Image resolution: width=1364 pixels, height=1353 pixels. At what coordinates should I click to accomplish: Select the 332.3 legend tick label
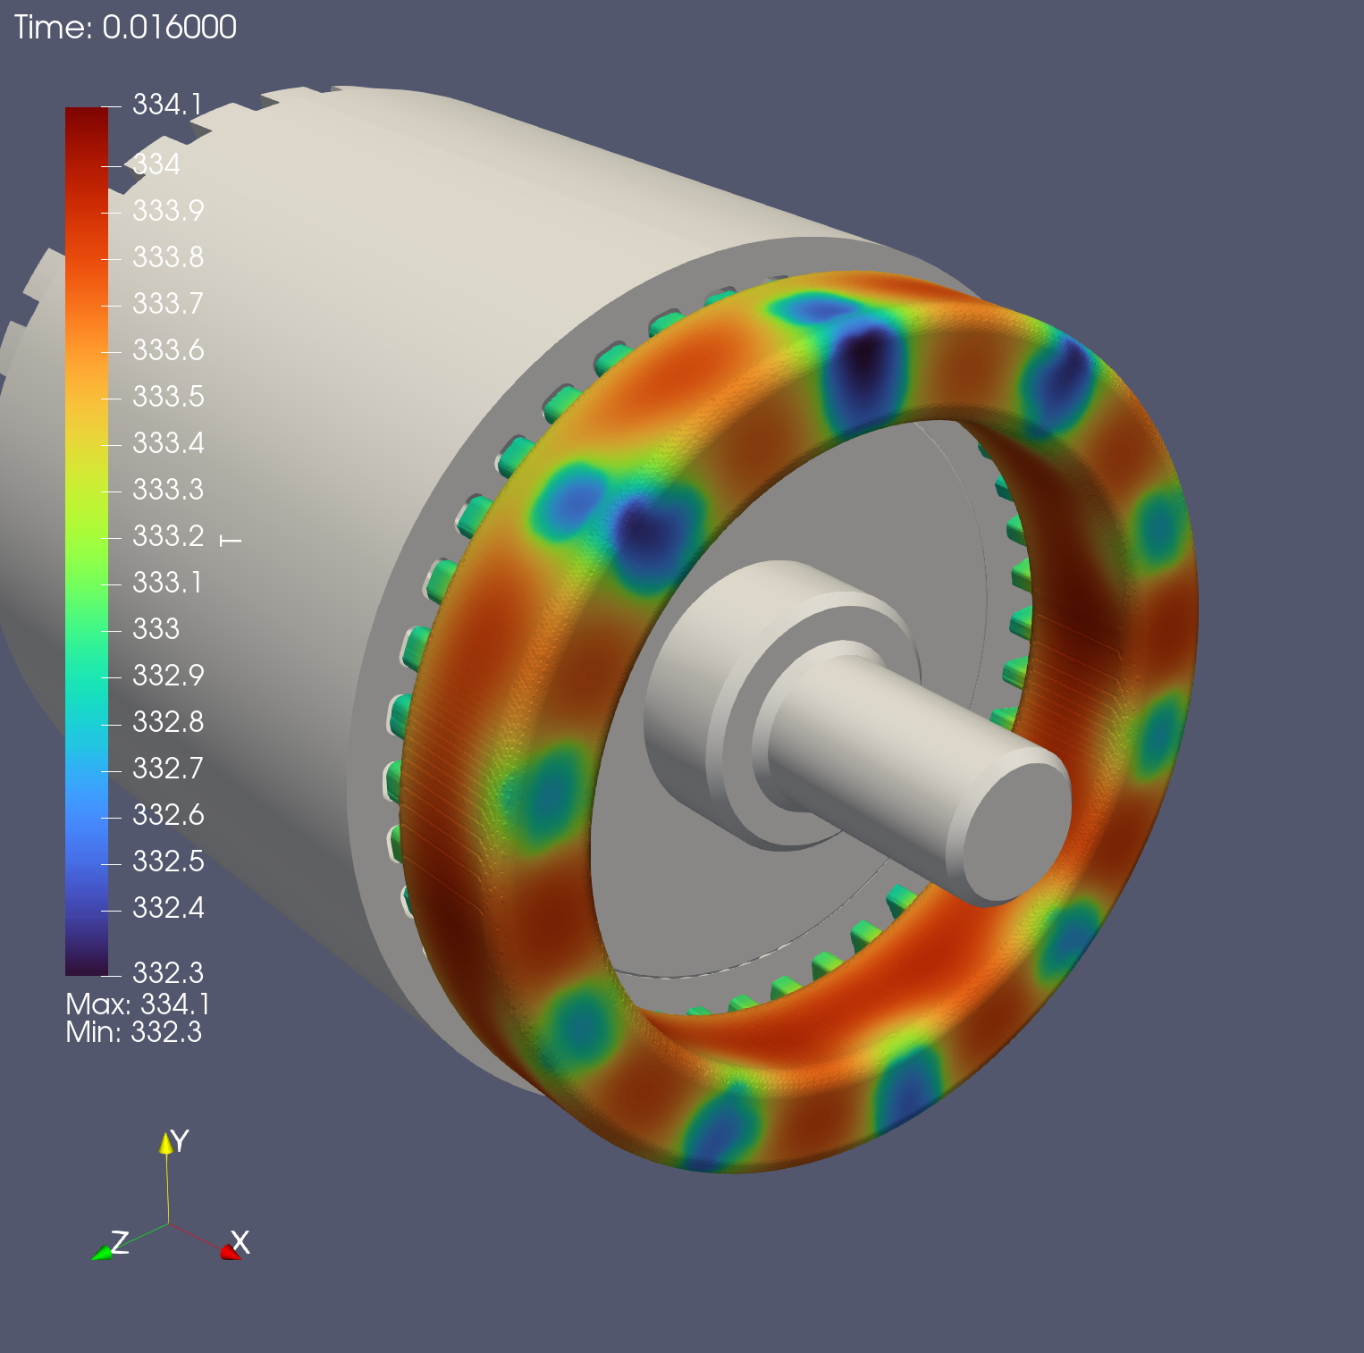[x=168, y=971]
